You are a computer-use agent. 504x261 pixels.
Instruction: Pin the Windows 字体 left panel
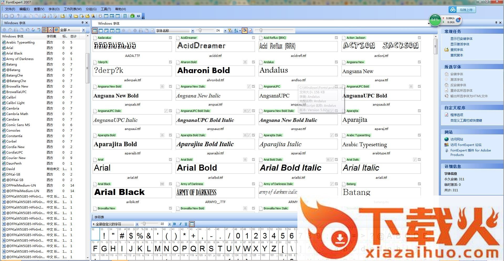(x=82, y=23)
